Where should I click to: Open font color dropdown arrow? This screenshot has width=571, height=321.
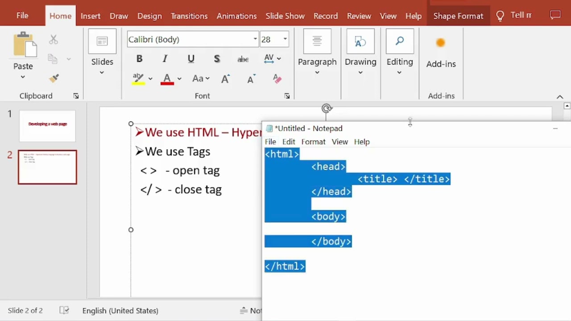[x=179, y=78]
